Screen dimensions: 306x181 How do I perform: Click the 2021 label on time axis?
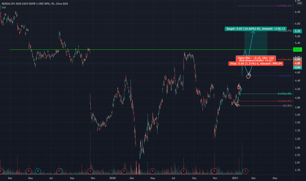(x=235, y=178)
